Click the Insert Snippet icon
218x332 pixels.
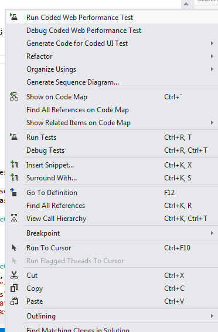14,165
